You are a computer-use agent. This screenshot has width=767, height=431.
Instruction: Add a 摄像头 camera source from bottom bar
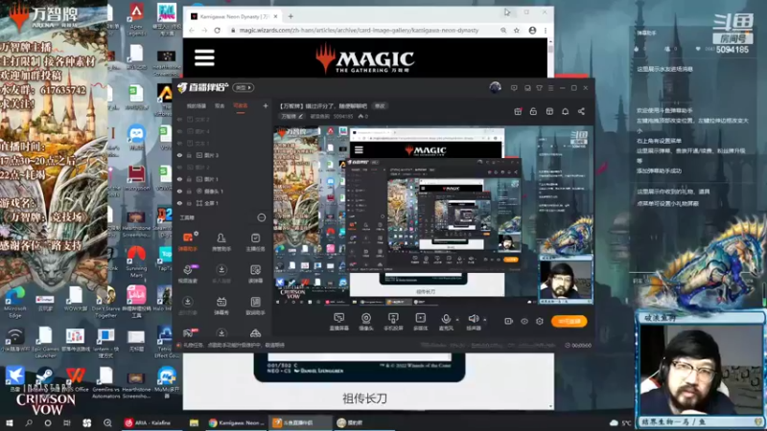[366, 322]
